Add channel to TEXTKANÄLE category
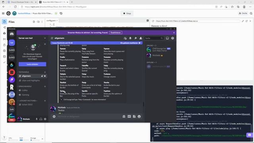Image resolution: width=254 pixels, height=143 pixels. [45, 72]
